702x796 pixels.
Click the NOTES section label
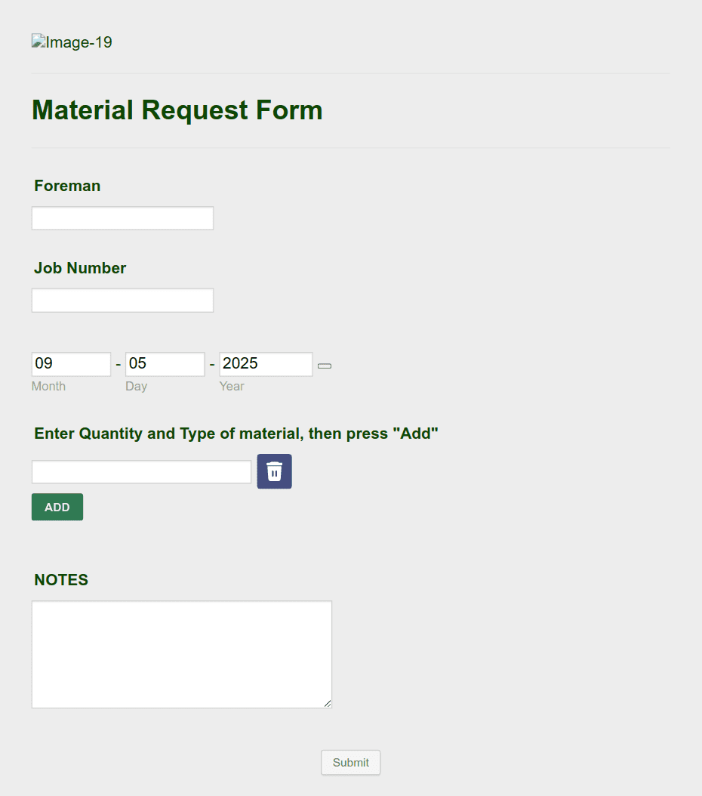(x=60, y=580)
